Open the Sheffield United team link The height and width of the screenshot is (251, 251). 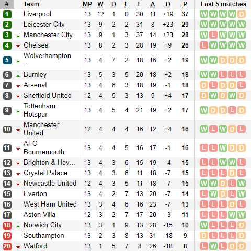pyautogui.click(x=48, y=96)
